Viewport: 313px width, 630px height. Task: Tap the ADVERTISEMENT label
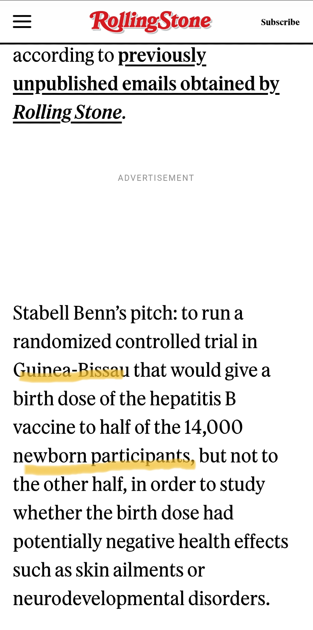click(156, 178)
